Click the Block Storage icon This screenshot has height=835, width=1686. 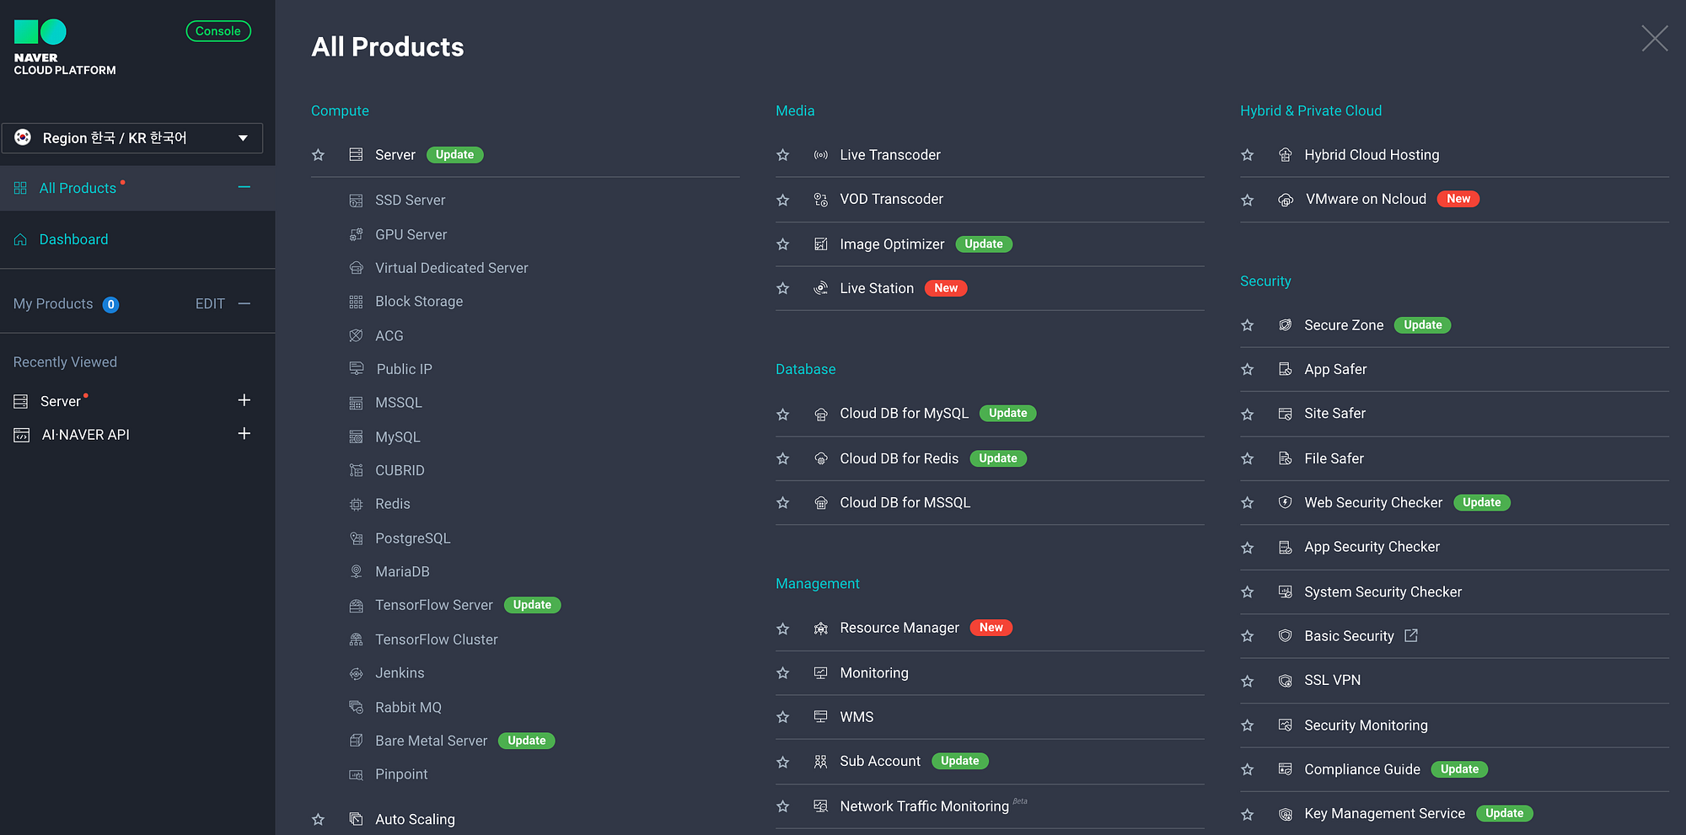pyautogui.click(x=356, y=302)
